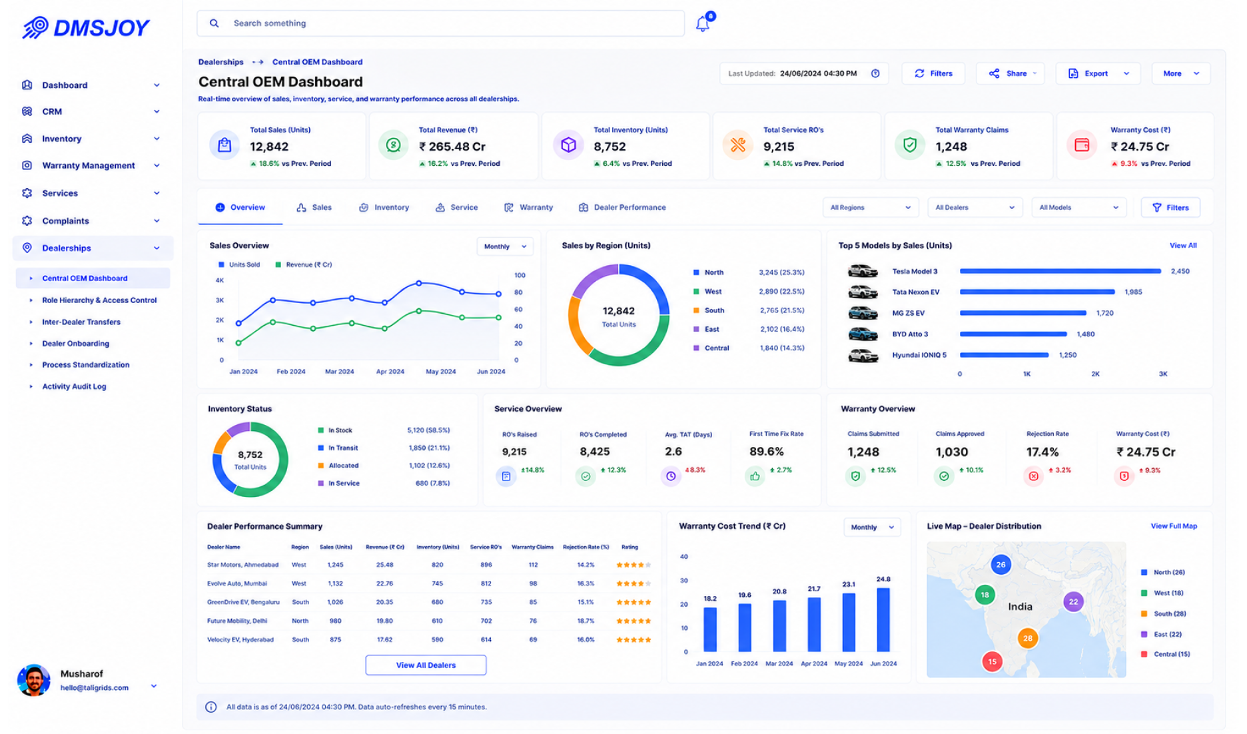This screenshot has width=1247, height=734.
Task: Click the Total Warranty Claims shield icon
Action: [909, 145]
